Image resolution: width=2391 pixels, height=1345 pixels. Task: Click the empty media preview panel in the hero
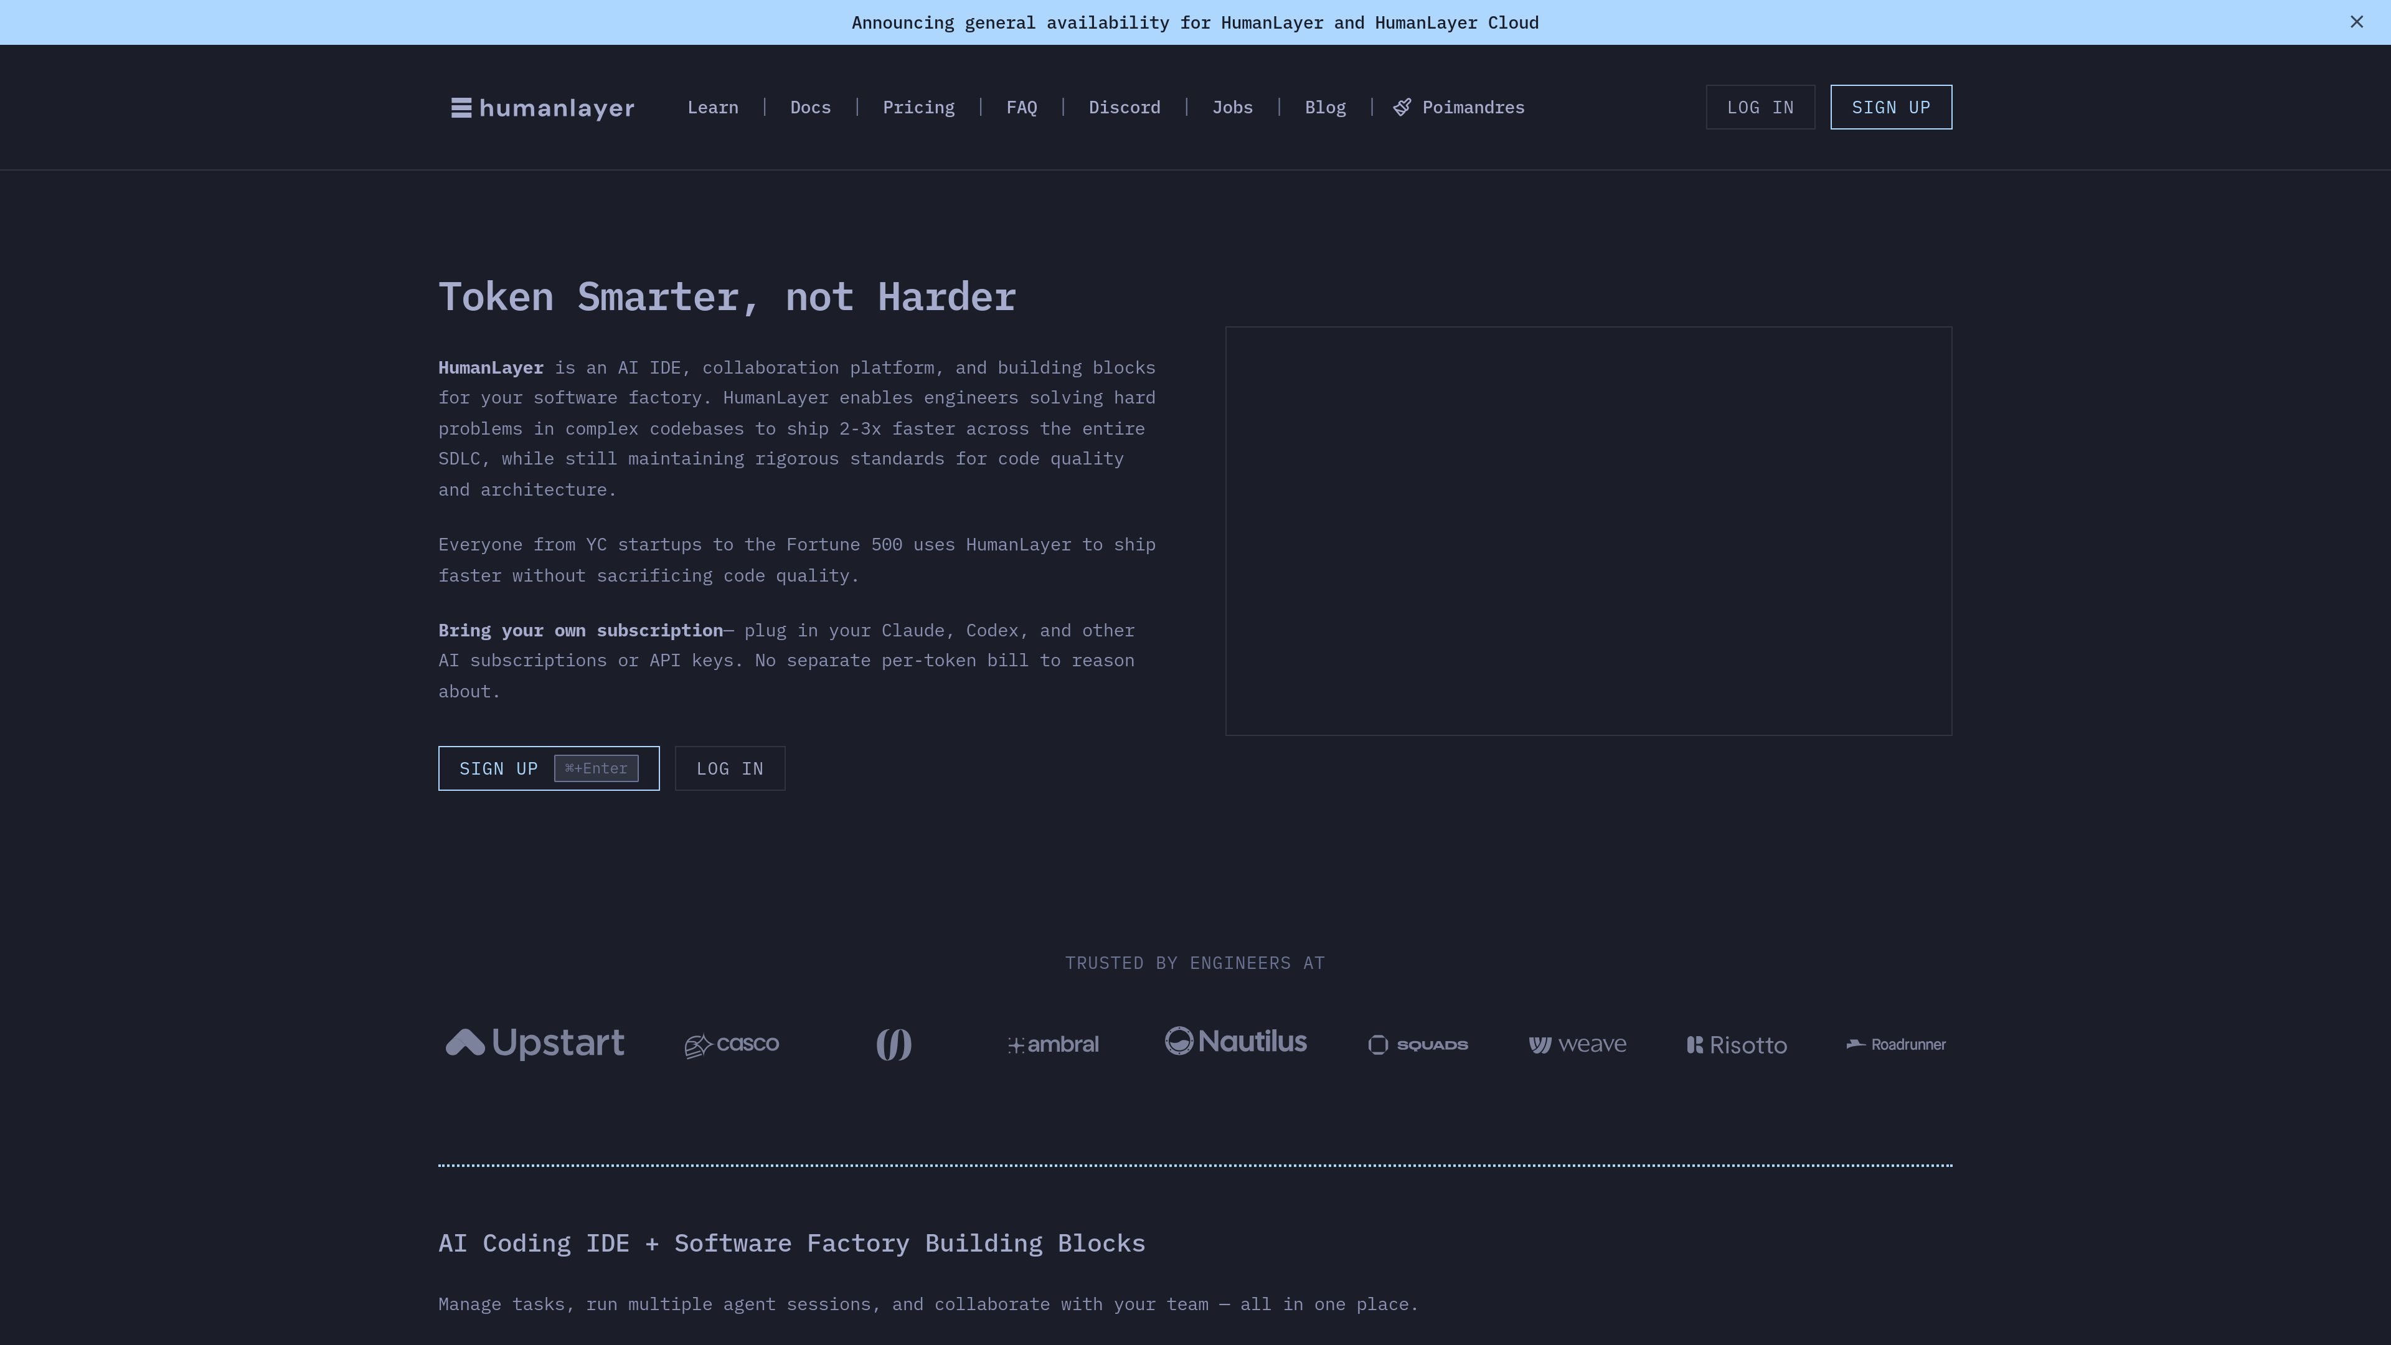click(1588, 531)
